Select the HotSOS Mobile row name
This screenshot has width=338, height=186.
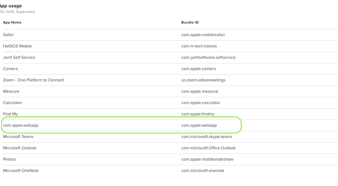click(17, 46)
